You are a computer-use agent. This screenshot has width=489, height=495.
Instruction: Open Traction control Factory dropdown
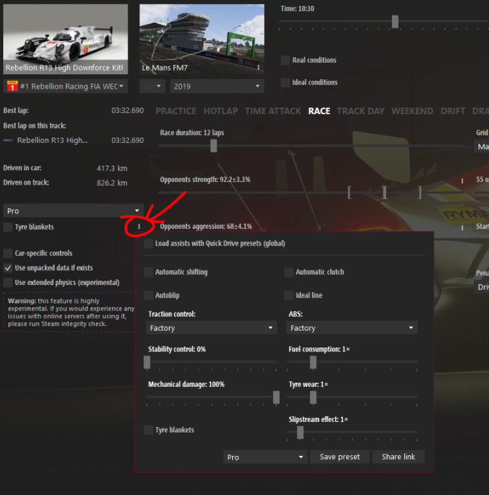click(x=211, y=327)
